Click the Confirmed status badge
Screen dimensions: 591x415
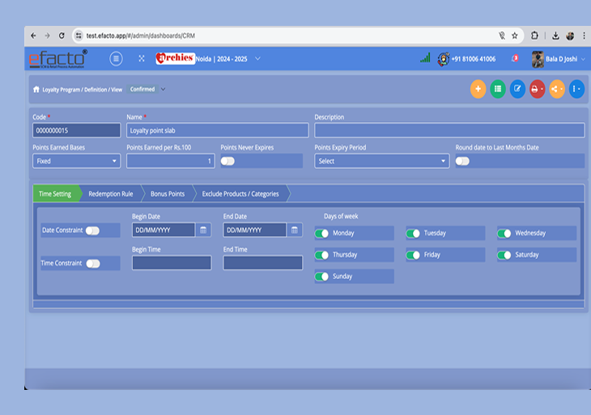[x=142, y=89]
